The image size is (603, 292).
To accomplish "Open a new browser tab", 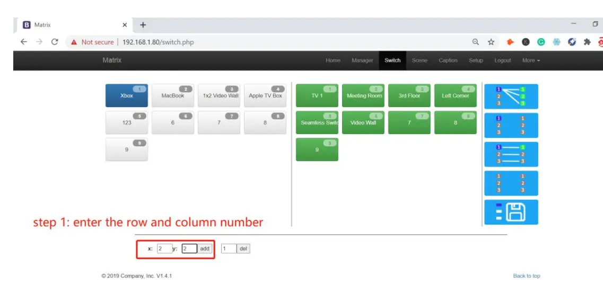I will coord(143,25).
